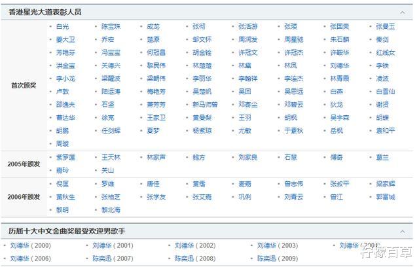Screen dimensions: 419x267
Task: Click the 关山 link
Action: 107,171
